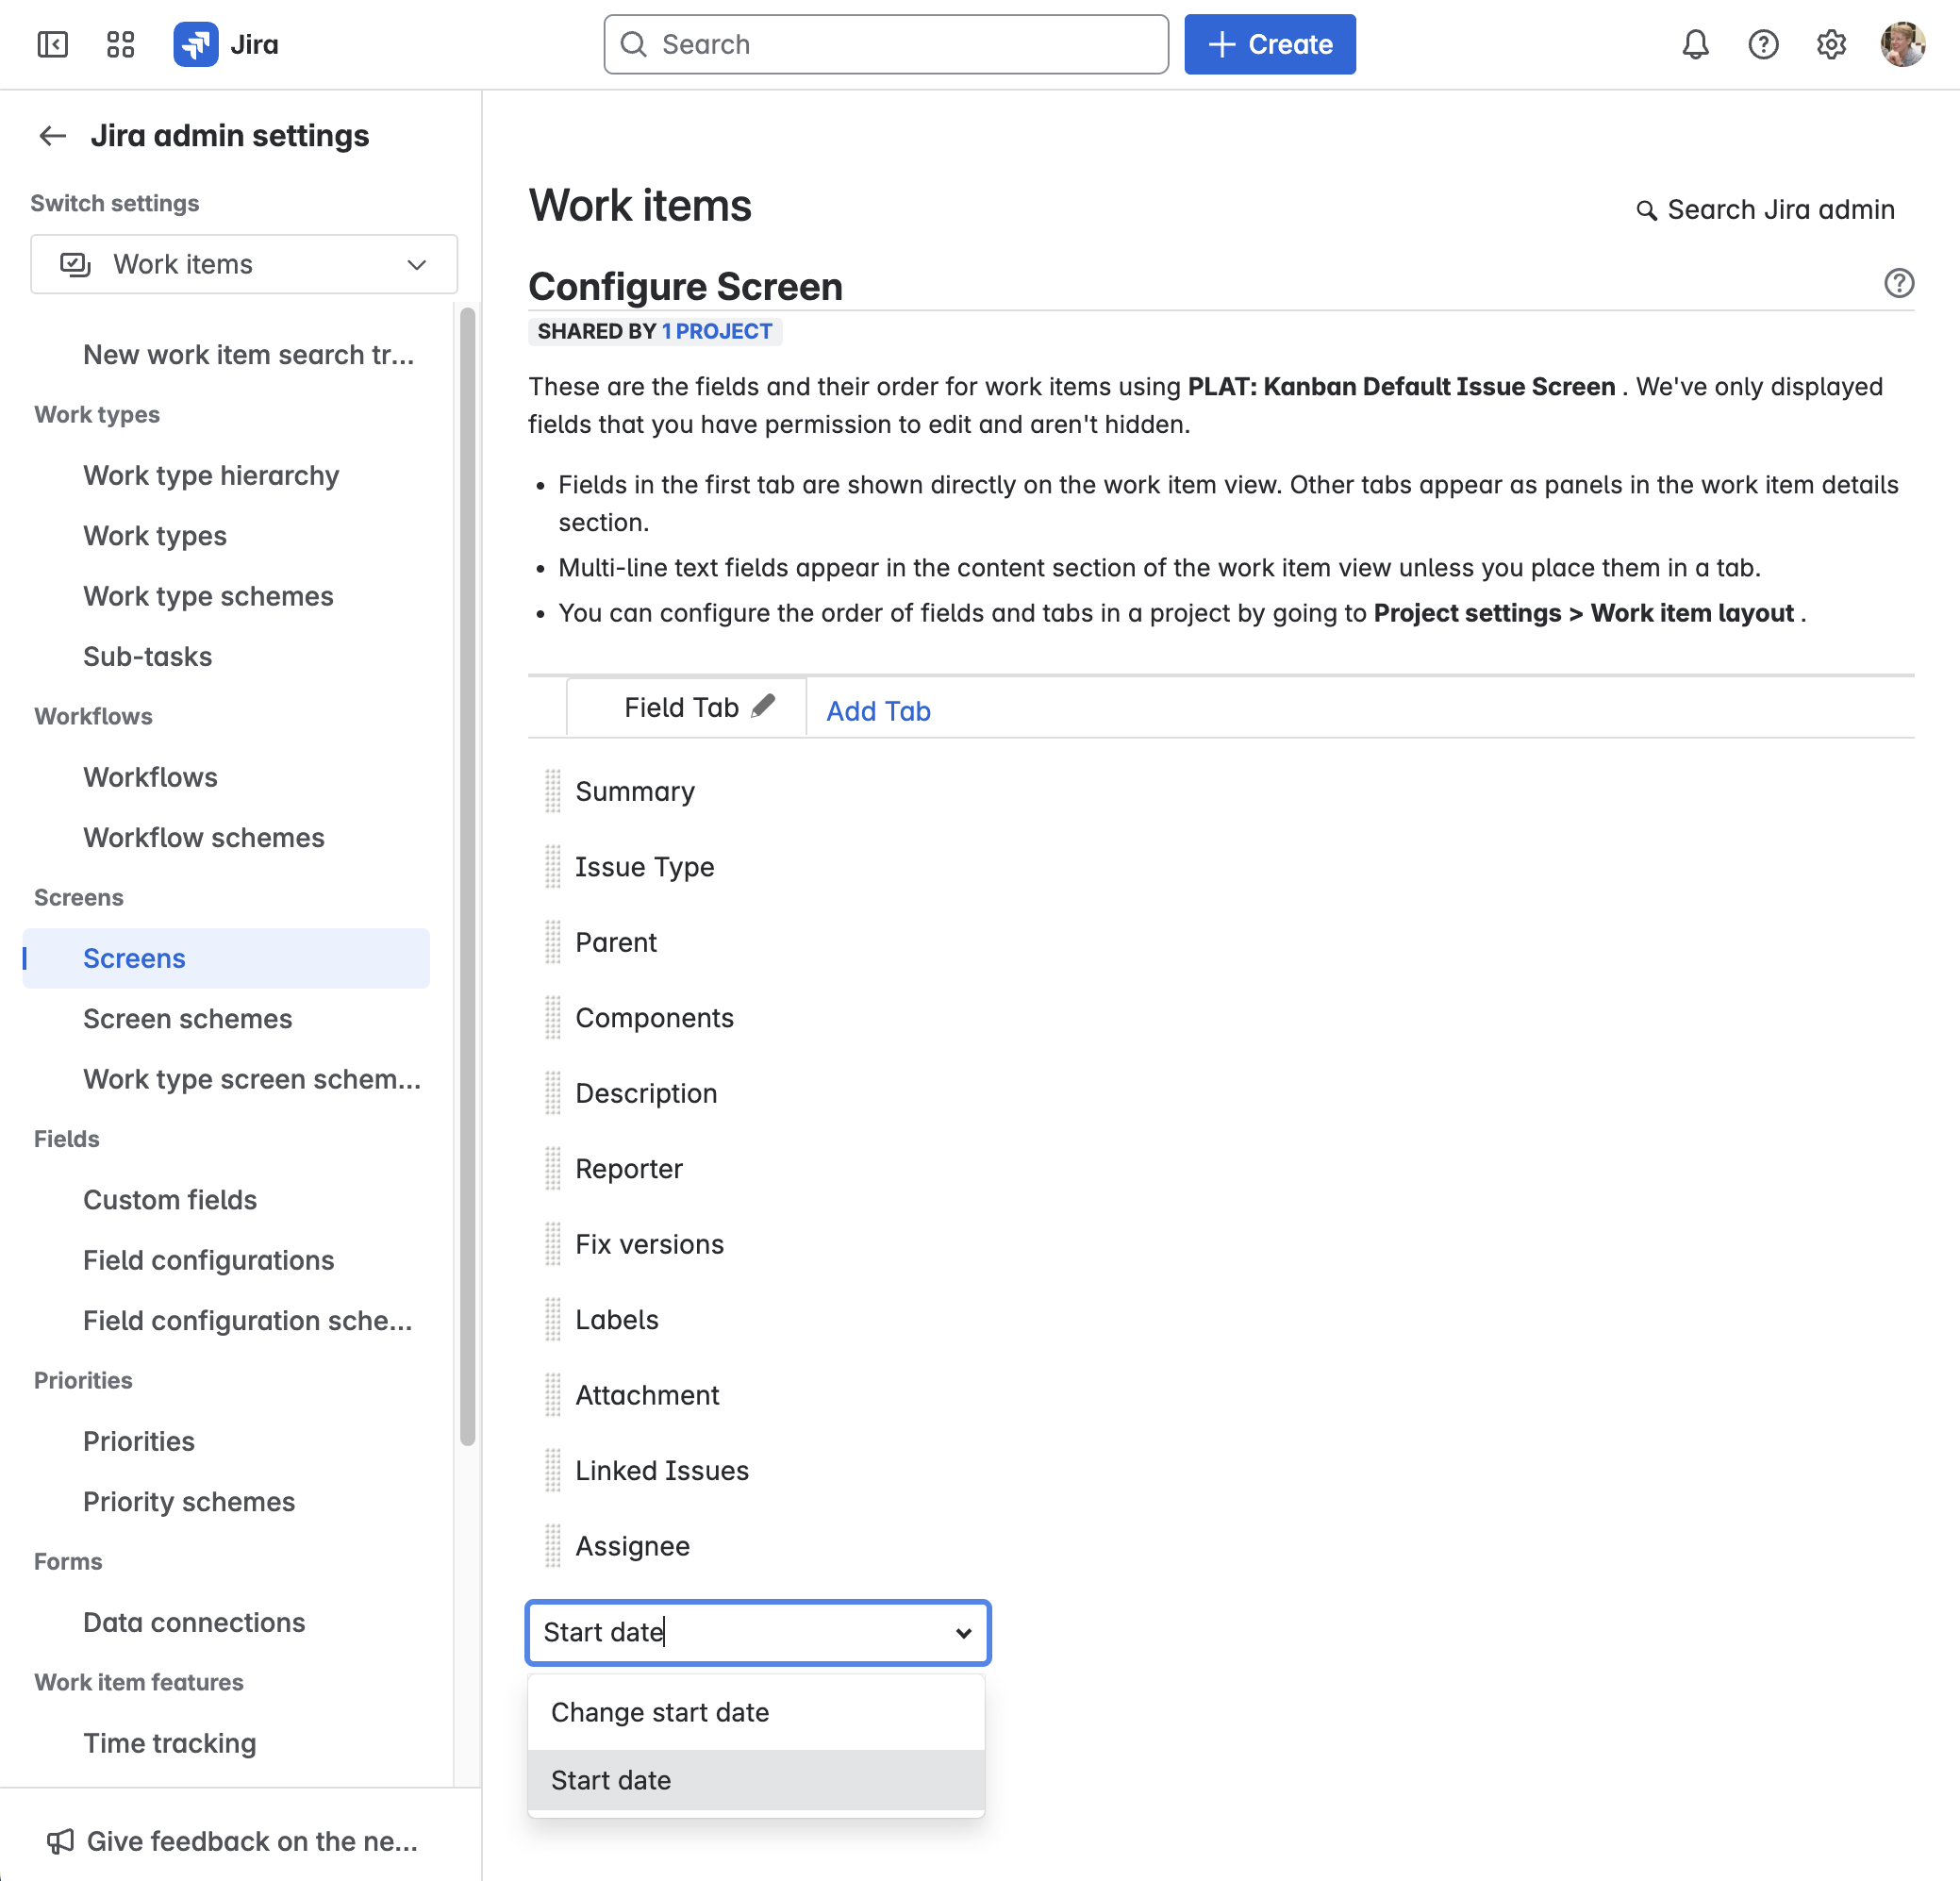The image size is (1960, 1881).
Task: Go back from Jira admin settings
Action: point(52,135)
